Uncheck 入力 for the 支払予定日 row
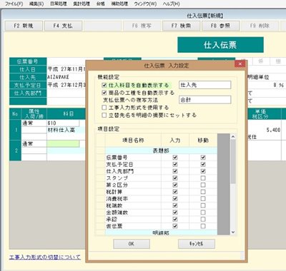The height and width of the screenshot is (271, 286). (175, 164)
